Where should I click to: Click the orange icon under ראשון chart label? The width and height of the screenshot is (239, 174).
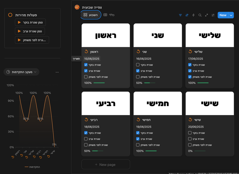pos(13,157)
